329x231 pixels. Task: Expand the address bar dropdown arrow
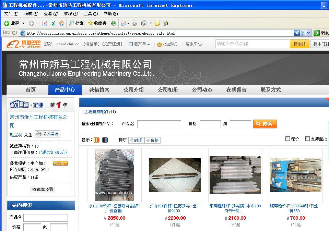[x=308, y=33]
